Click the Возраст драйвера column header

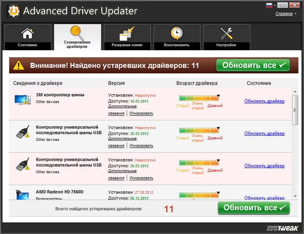click(x=197, y=83)
